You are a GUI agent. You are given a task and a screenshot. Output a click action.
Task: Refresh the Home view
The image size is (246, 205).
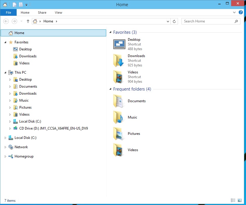(174, 21)
